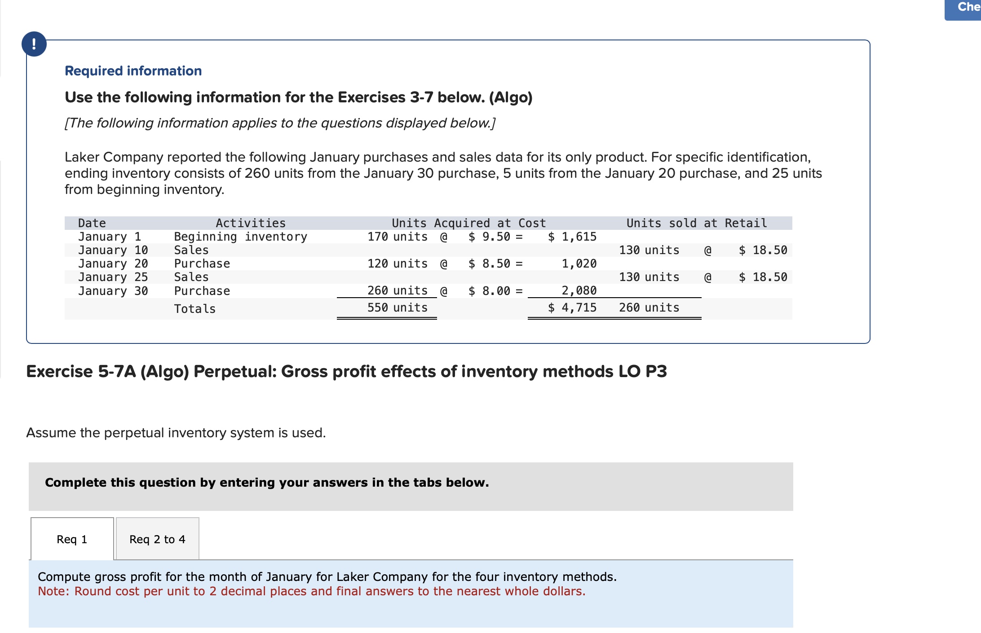Click 'Units Acquired at Cost' column header
This screenshot has width=981, height=633.
(469, 223)
